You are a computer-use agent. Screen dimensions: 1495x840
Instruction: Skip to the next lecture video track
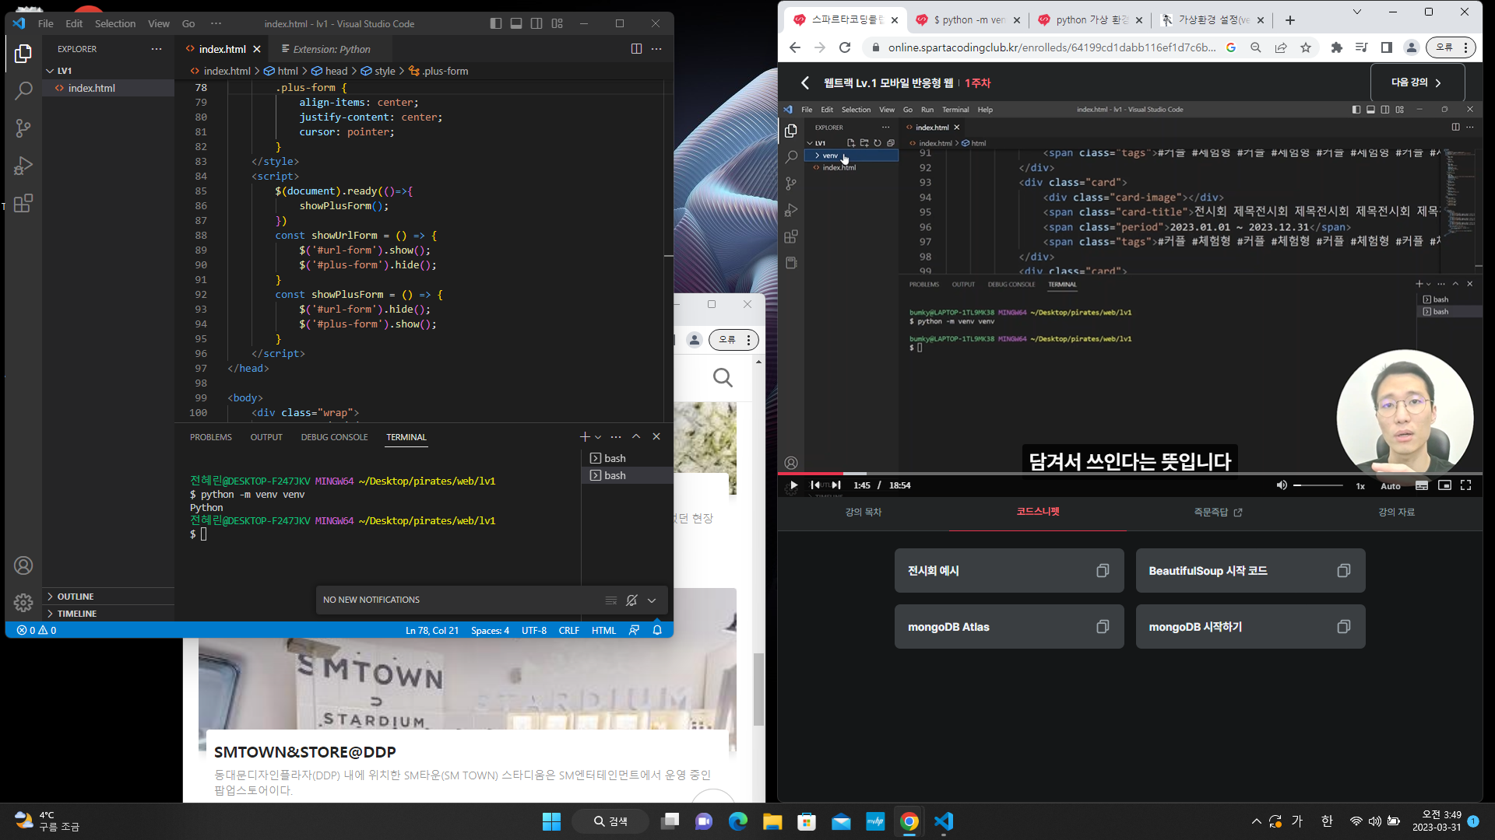(x=836, y=485)
